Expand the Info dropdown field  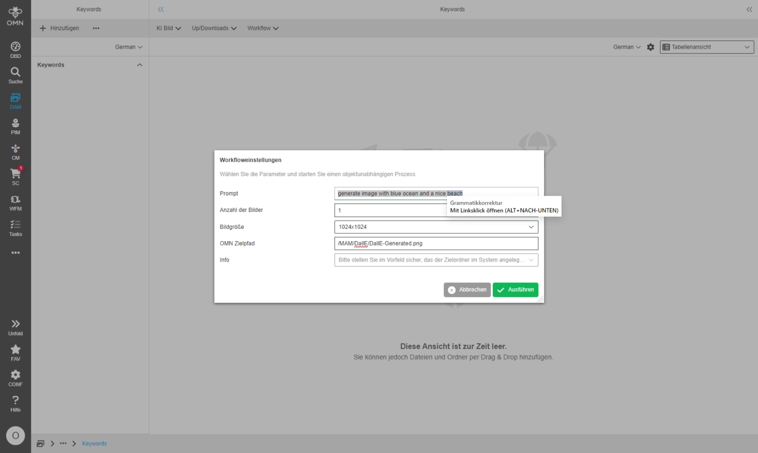pyautogui.click(x=436, y=260)
